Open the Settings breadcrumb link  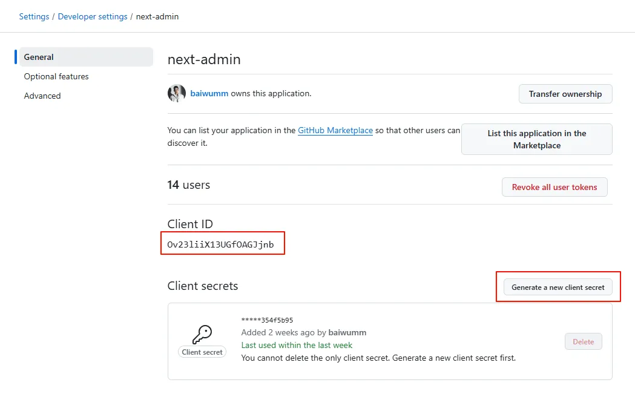coord(34,16)
